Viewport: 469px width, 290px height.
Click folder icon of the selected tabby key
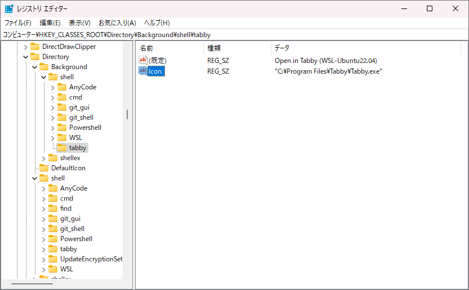point(62,148)
